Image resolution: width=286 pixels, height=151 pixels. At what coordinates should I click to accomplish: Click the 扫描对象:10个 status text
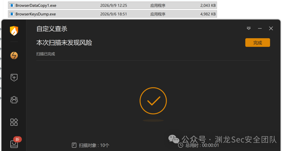[x=94, y=145]
